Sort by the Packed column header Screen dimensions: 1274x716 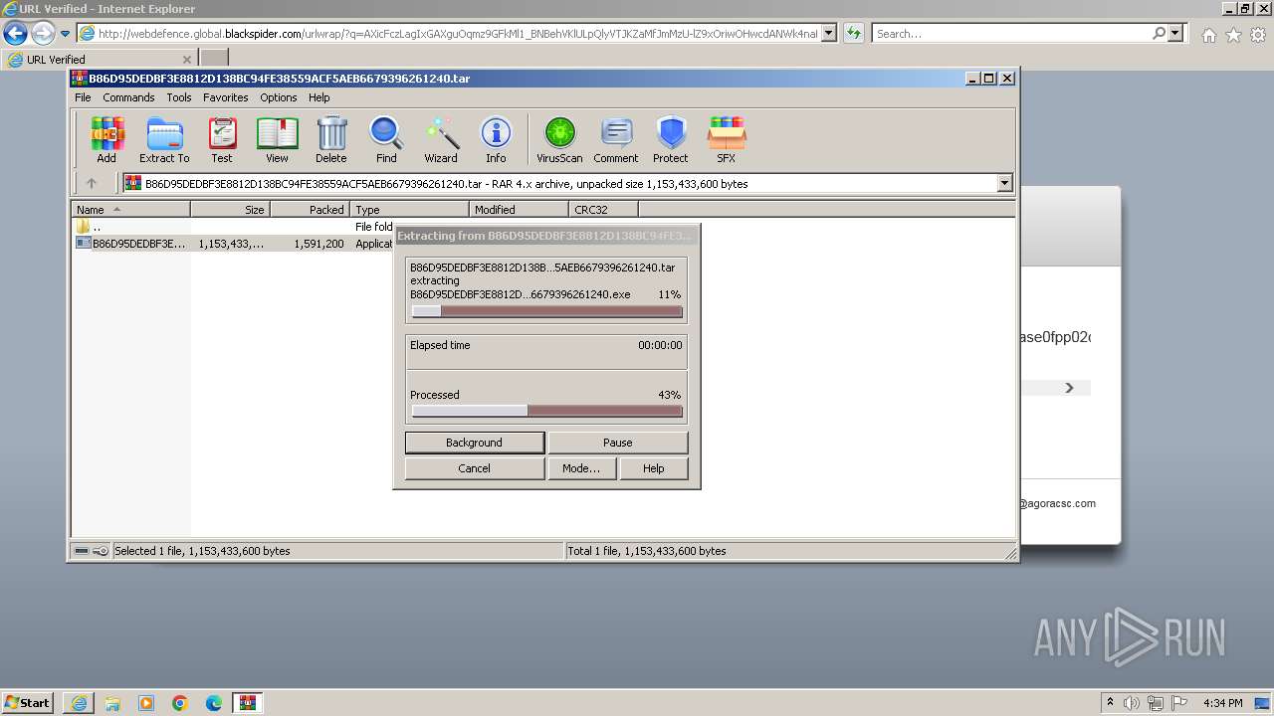310,210
